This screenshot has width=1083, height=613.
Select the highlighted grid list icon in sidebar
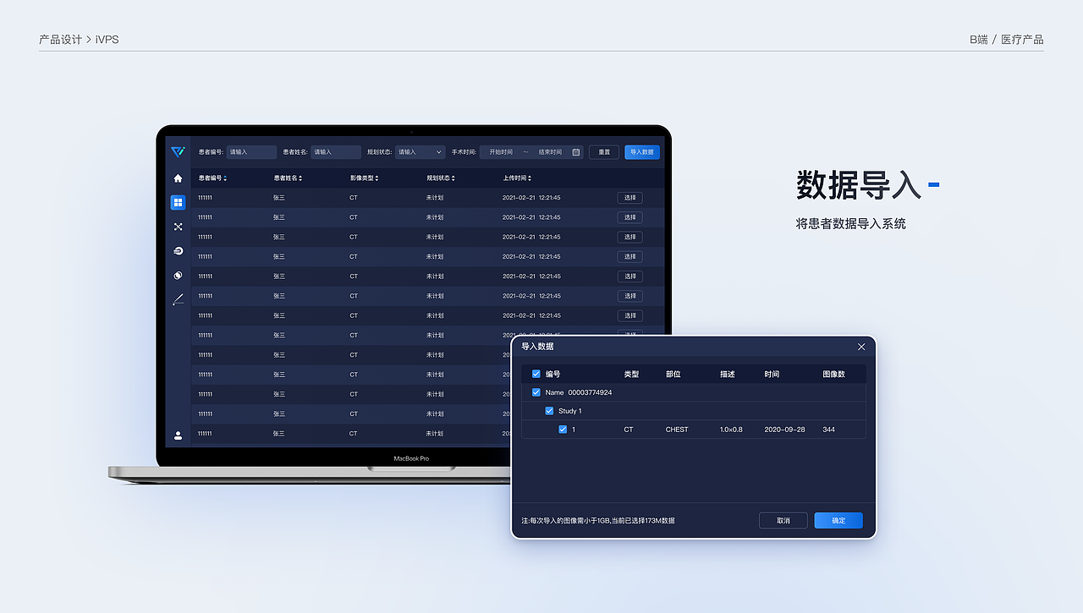[x=178, y=203]
